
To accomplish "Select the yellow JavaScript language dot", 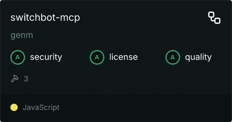I will (x=14, y=107).
